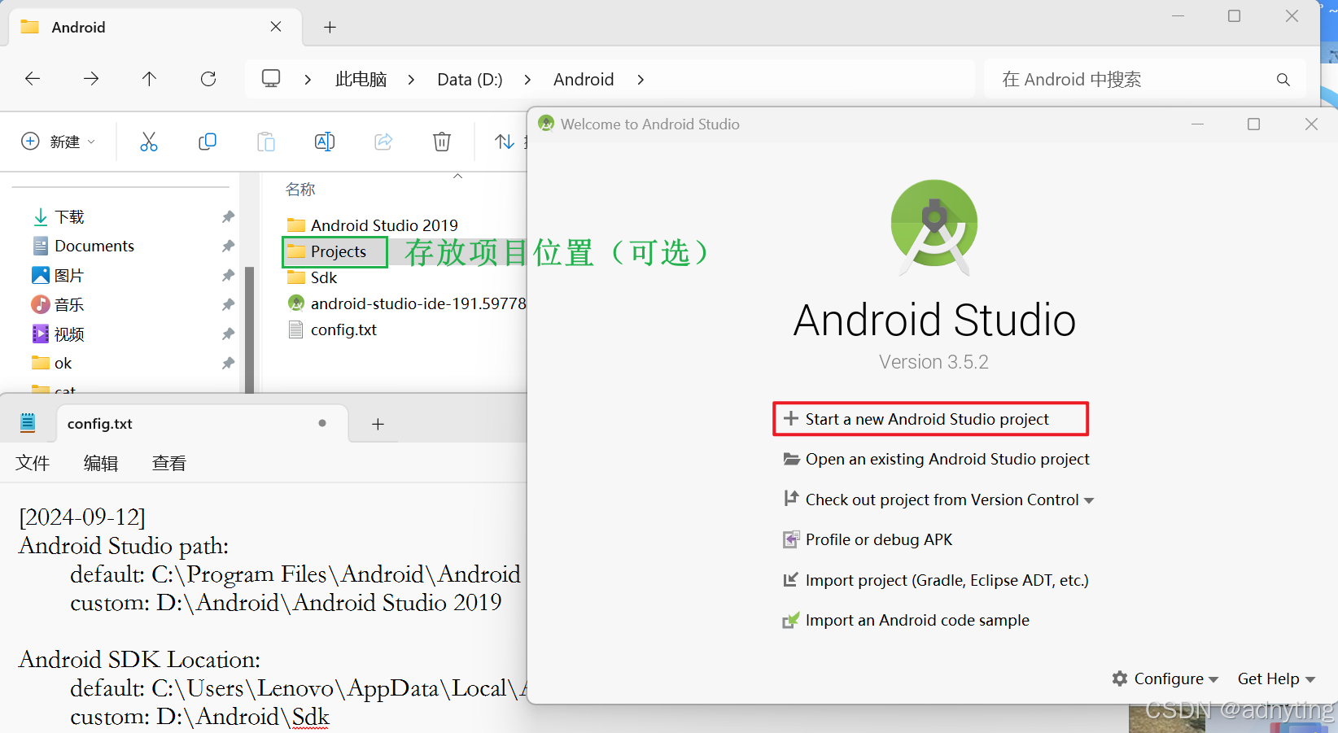Click the unsaved dot on config.txt tab

coord(322,423)
